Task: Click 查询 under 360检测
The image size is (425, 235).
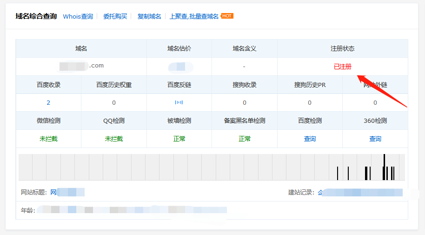Action: pos(375,139)
